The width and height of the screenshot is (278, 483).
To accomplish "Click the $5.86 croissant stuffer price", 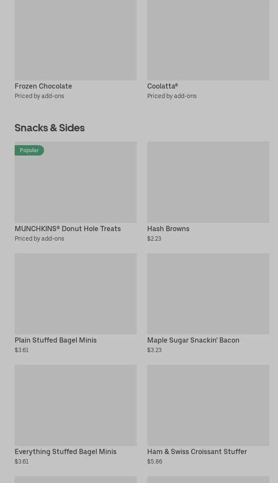I will pos(155,461).
